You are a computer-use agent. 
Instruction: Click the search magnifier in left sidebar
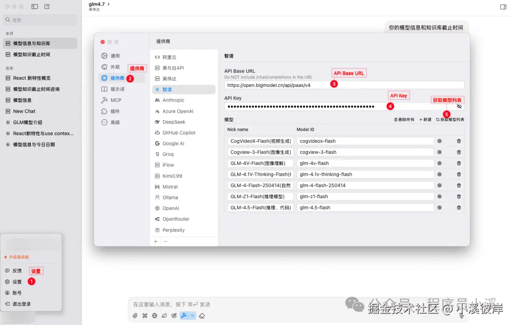click(9, 20)
